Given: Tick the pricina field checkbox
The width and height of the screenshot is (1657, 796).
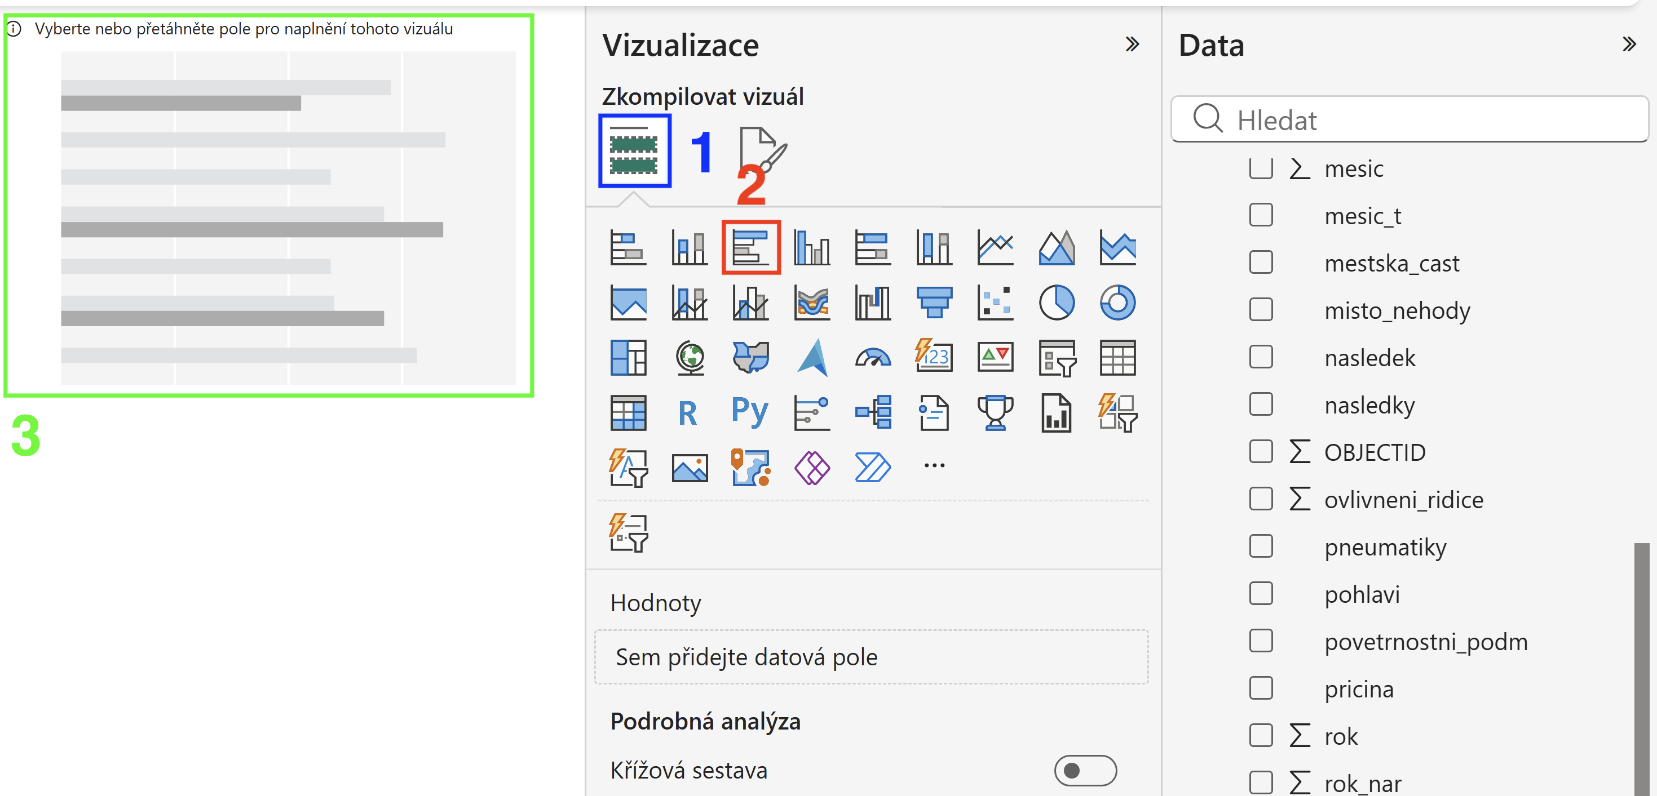Looking at the screenshot, I should 1261,688.
